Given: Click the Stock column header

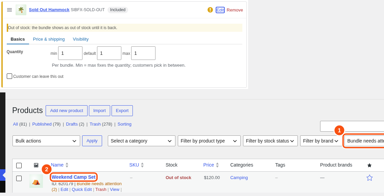Looking at the screenshot, I should pyautogui.click(x=171, y=165).
